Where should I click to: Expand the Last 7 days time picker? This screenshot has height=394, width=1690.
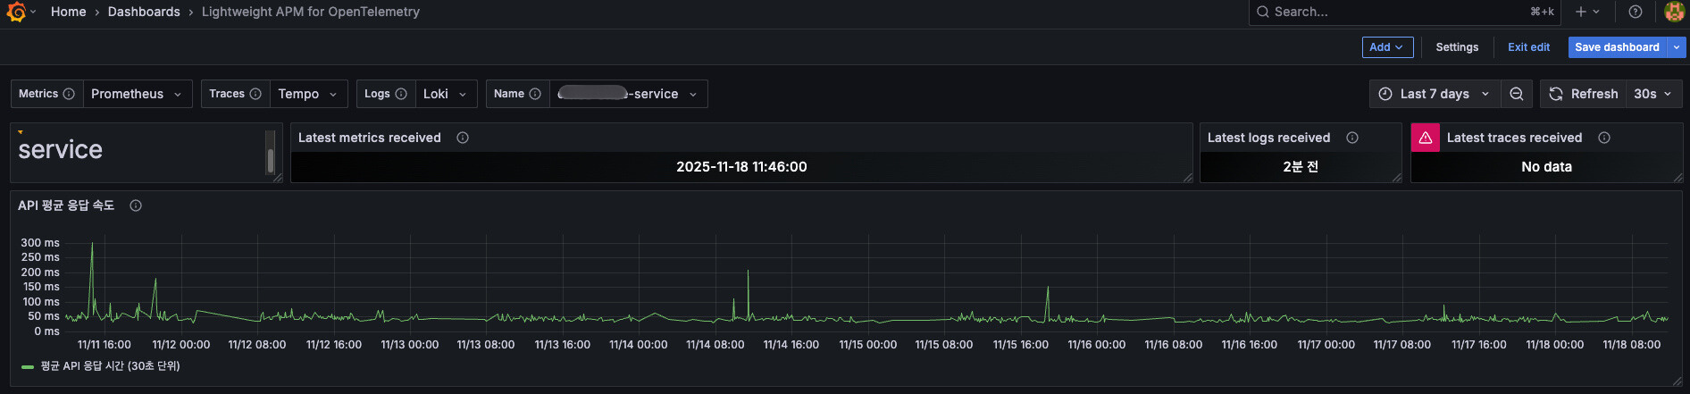point(1435,94)
